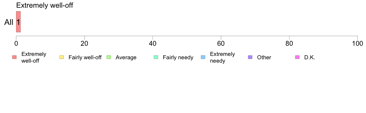Click the 60 axis tick label
366x113 pixels.
[x=221, y=44]
